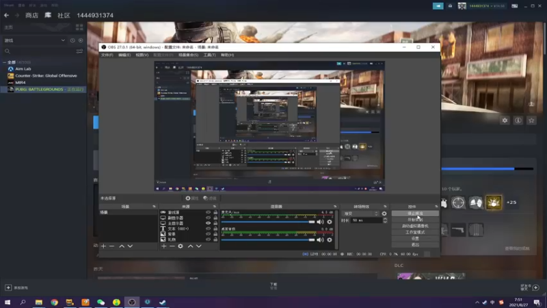The image size is (547, 308).
Task: Open OBS 帮助(H) menu
Action: click(228, 55)
